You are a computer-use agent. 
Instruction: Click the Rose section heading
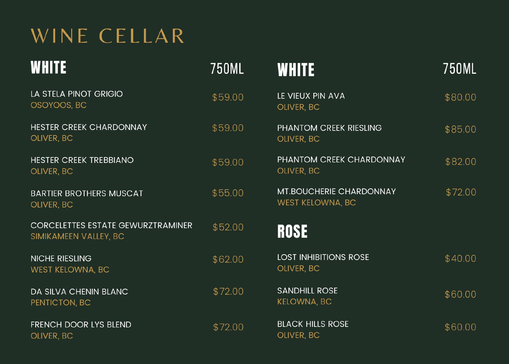(x=292, y=231)
